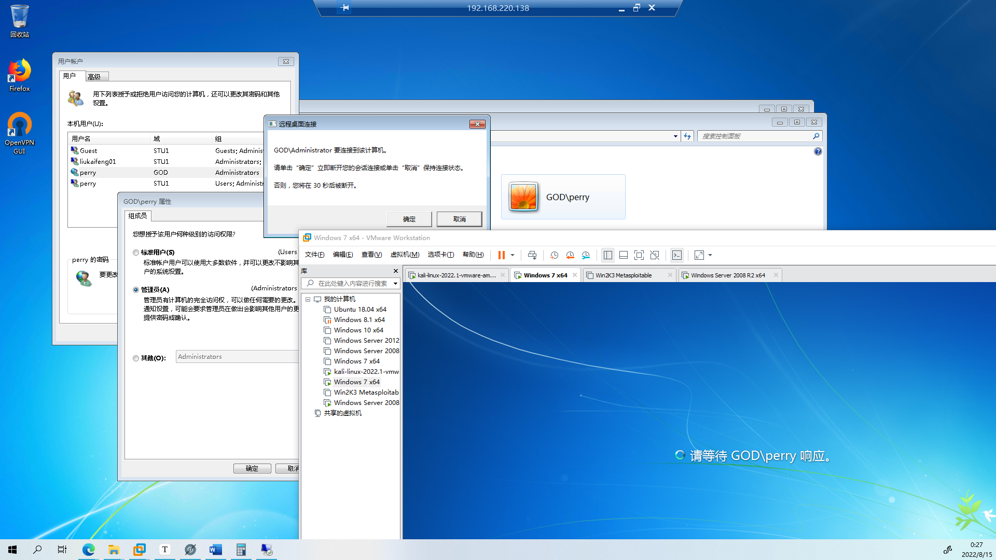Open File Explorer from the taskbar
This screenshot has height=560, width=996.
pos(114,550)
